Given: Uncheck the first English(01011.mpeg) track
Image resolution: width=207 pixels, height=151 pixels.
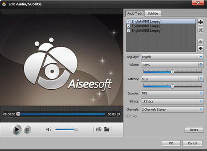Looking at the screenshot, I should tap(128, 21).
